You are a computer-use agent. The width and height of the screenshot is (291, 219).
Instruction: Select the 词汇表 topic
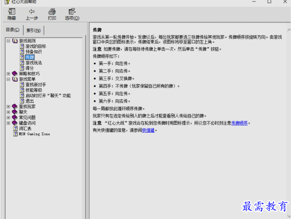click(25, 128)
